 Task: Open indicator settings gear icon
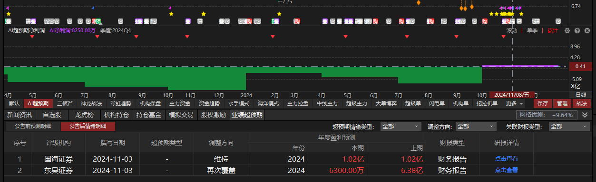tap(567, 30)
